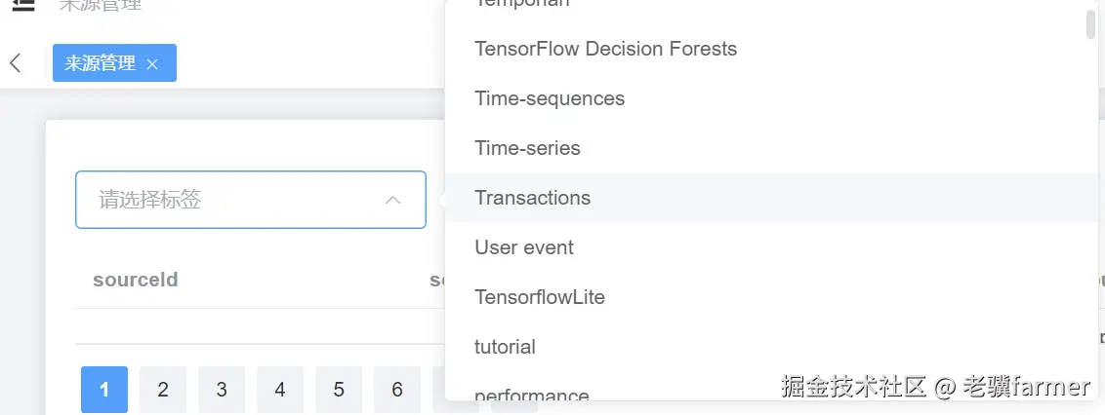Select the tutorial tag option

tap(505, 347)
